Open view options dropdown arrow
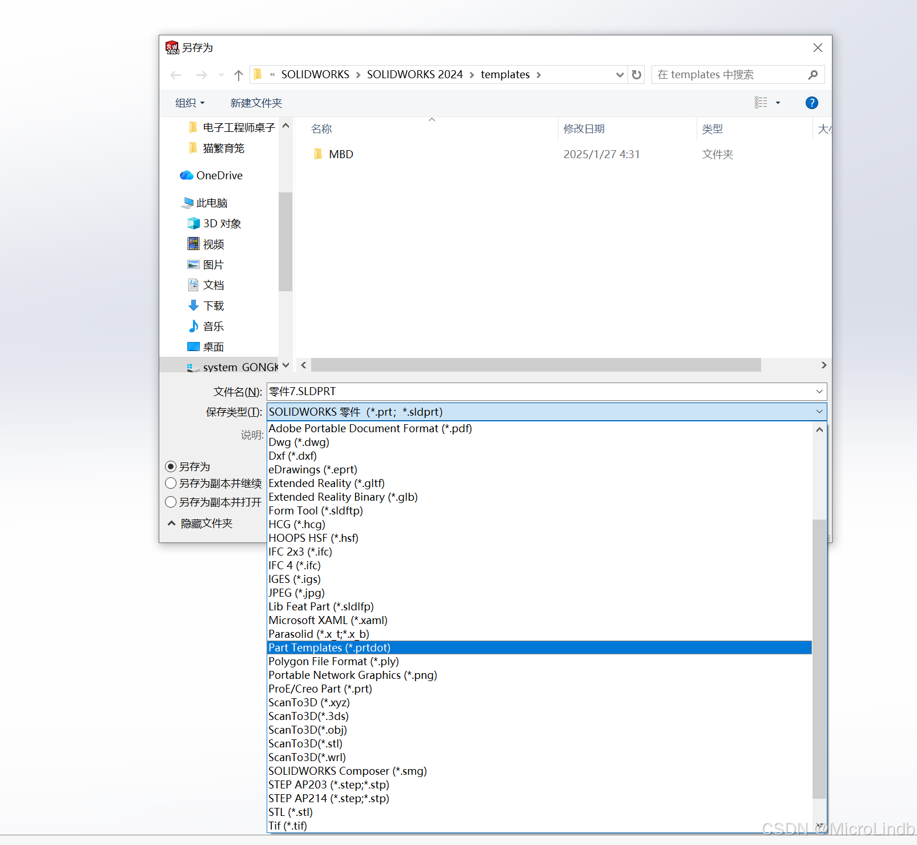917x845 pixels. tap(778, 103)
